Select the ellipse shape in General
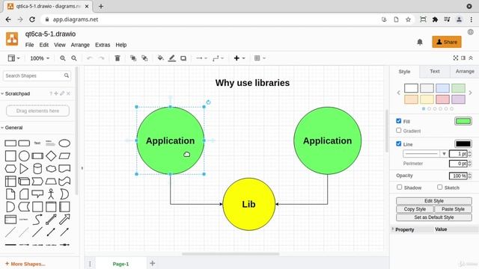Screen dimensions: 479x269 click(64, 143)
